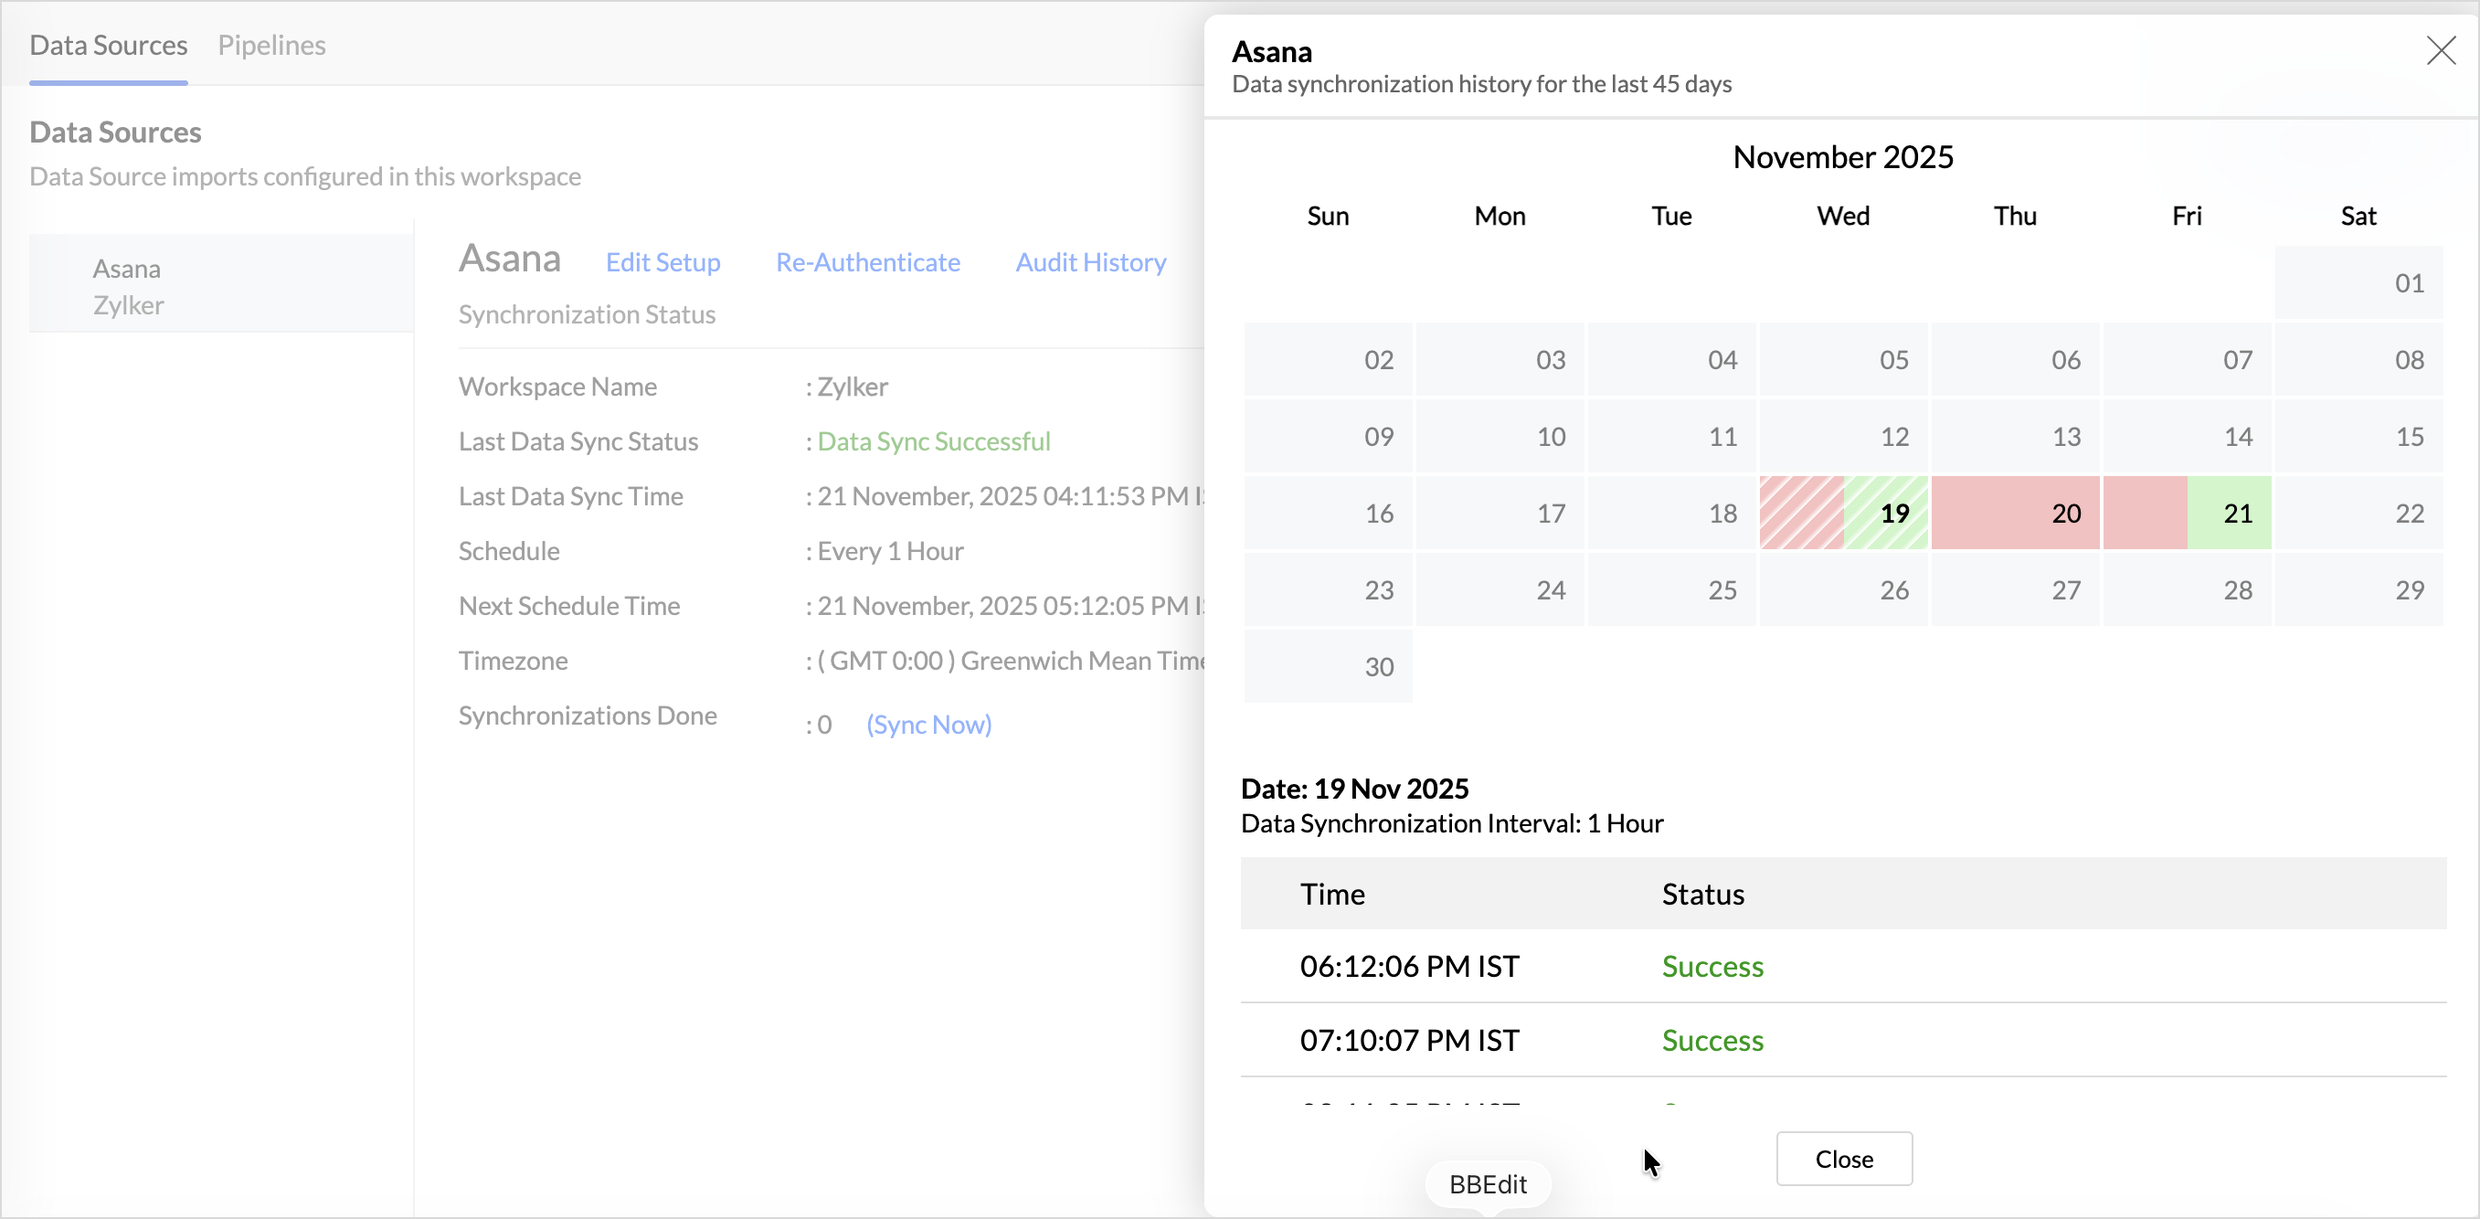Click calendar date 18 in November

[1671, 514]
